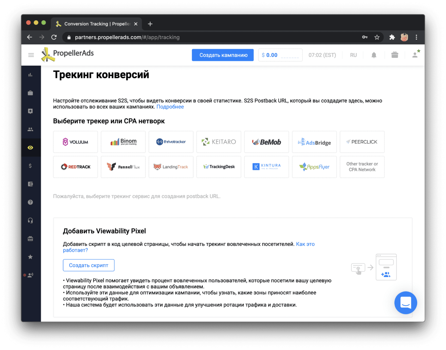Click Создать кампанию button

(223, 55)
